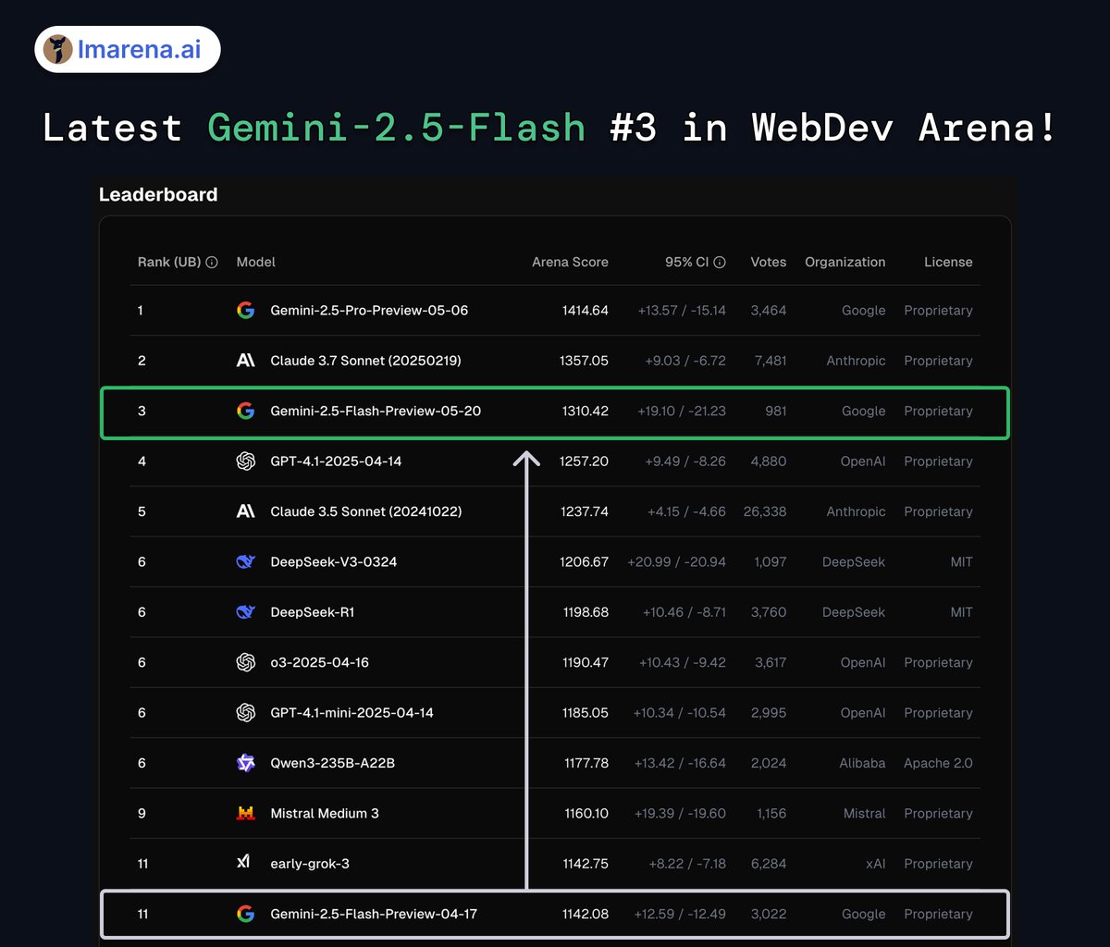Click the MIT license in DeepSeek-V3-0324 row
This screenshot has width=1110, height=947.
962,561
